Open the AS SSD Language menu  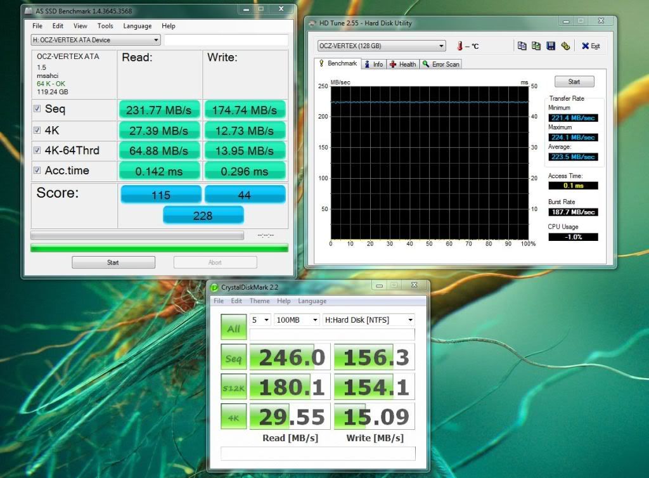point(138,25)
